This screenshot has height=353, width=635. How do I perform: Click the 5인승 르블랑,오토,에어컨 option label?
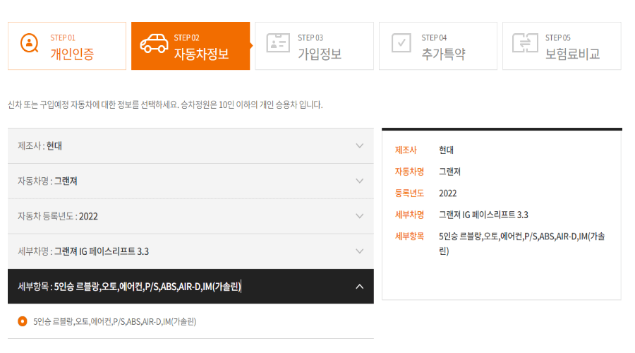(x=114, y=322)
